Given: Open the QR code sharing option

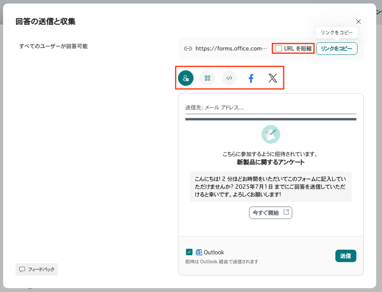Looking at the screenshot, I should click(207, 78).
